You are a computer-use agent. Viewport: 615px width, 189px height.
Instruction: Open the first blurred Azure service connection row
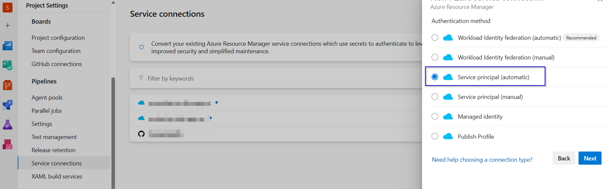(276, 103)
